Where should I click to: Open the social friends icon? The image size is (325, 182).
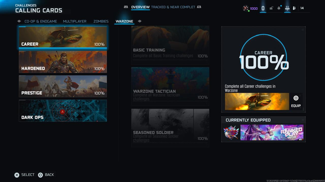click(294, 8)
